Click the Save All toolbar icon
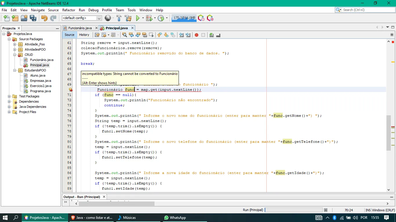Image resolution: width=396 pixels, height=222 pixels. pos(33,18)
